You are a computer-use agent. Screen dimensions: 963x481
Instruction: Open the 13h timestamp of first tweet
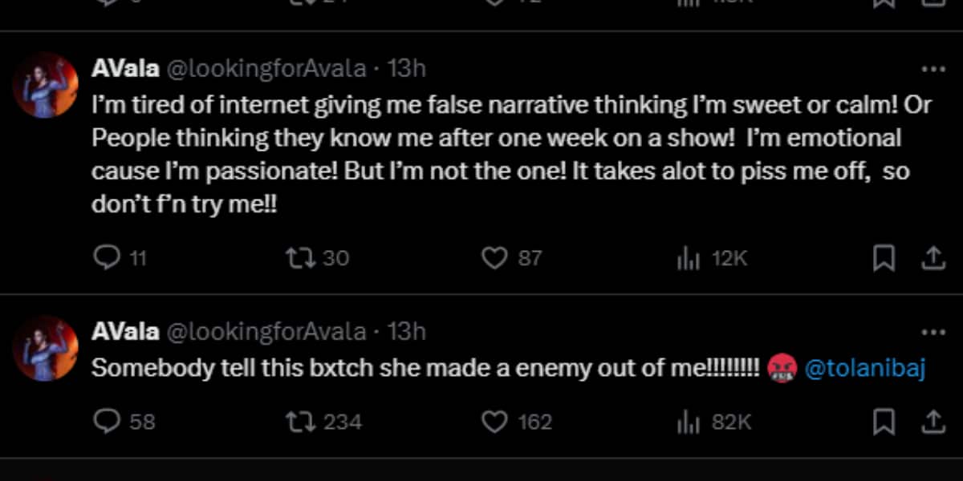tap(407, 69)
